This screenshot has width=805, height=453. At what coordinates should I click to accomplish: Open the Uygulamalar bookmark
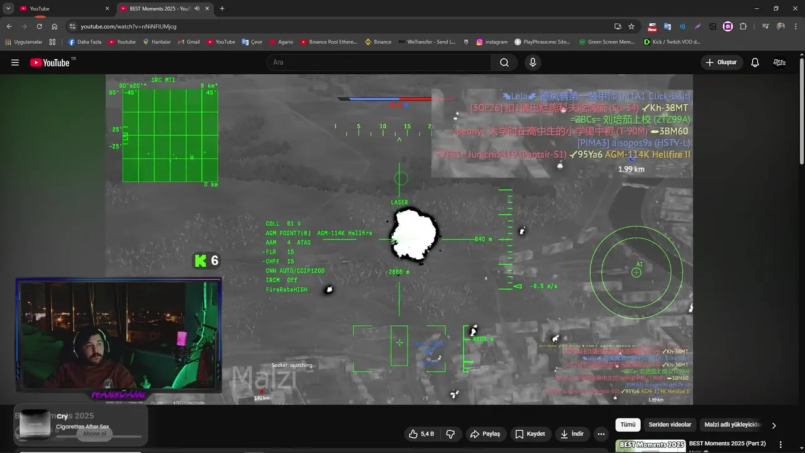(x=23, y=42)
